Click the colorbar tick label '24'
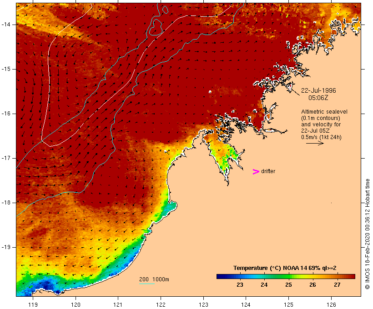Image resolution: width=373 pixels, height=309 pixels. 264,285
